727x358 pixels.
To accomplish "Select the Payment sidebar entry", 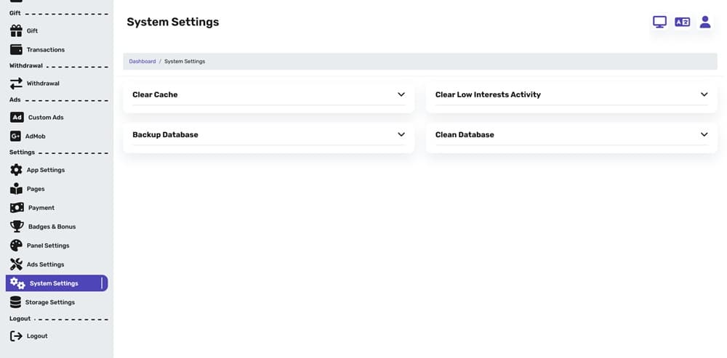I will pyautogui.click(x=41, y=208).
